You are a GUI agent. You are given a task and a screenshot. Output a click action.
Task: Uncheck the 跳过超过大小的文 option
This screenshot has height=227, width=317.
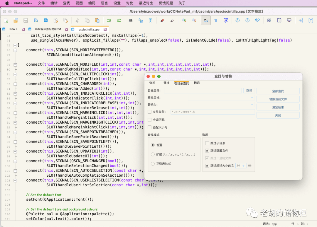click(207, 166)
